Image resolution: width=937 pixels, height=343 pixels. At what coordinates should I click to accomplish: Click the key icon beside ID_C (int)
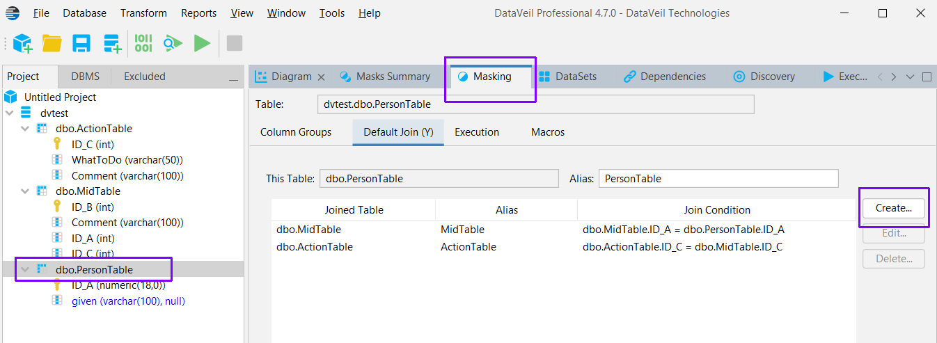(x=57, y=144)
